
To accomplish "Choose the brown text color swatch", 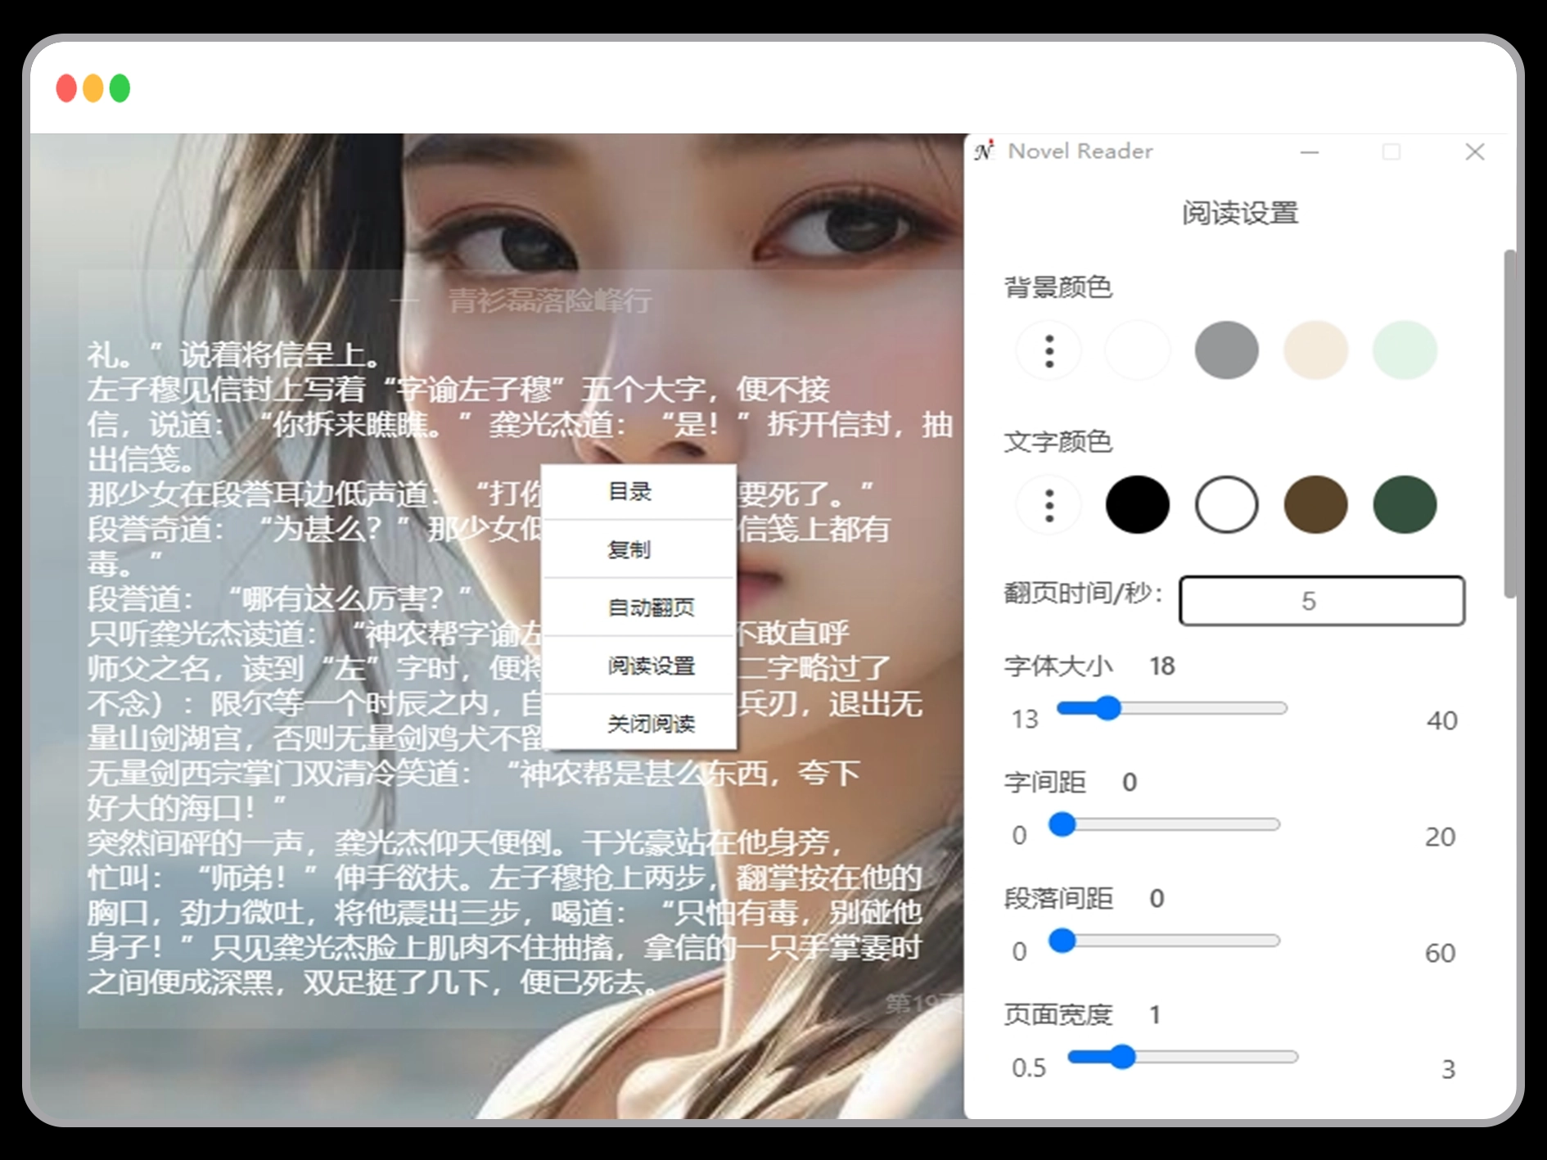I will (1315, 505).
